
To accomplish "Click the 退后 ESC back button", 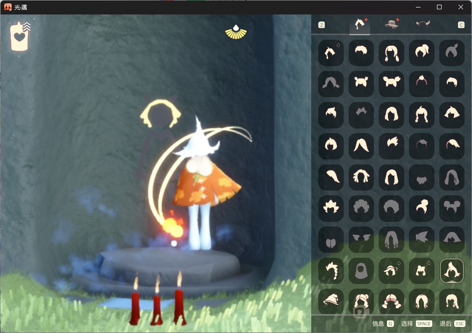I will click(452, 324).
